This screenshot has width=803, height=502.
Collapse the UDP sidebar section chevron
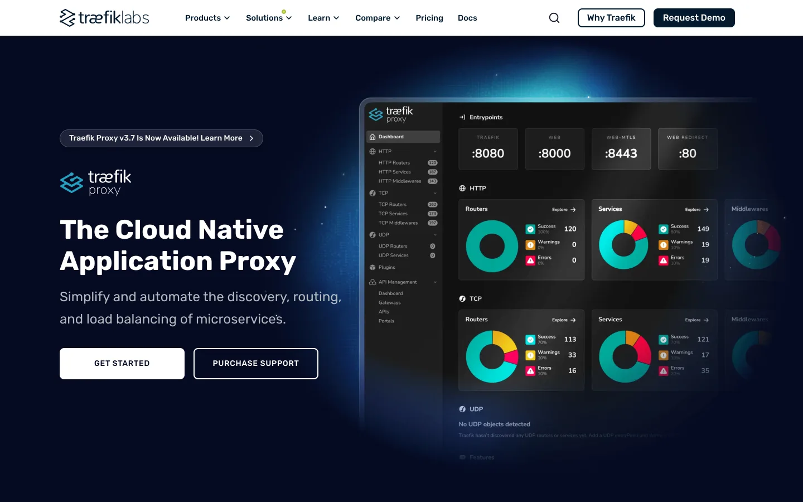click(435, 235)
